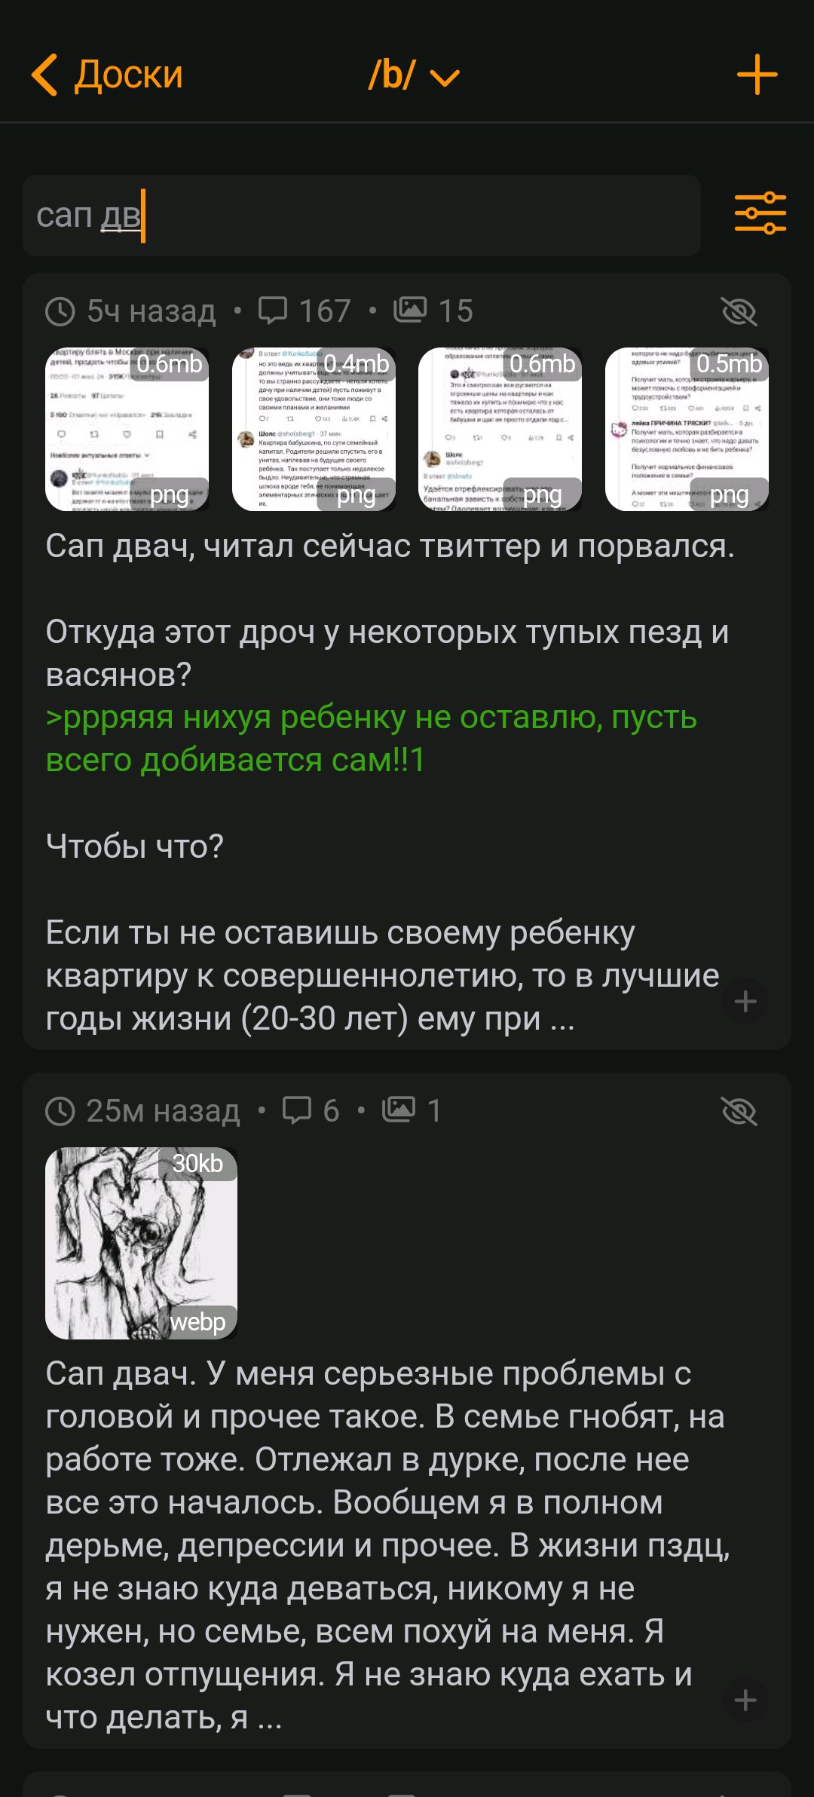Tap green quote text in first thread
The image size is (814, 1797).
(x=371, y=739)
